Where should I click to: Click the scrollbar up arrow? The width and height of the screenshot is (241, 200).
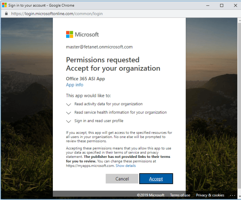[239, 20]
